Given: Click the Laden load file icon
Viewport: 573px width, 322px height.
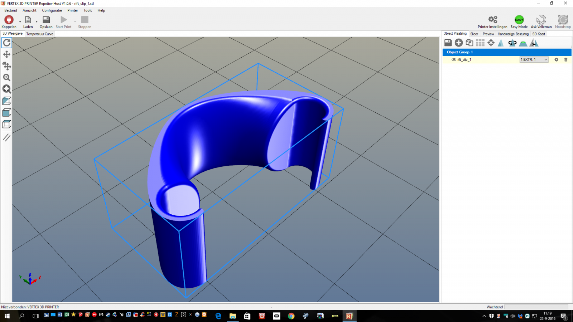Looking at the screenshot, I should click(28, 20).
